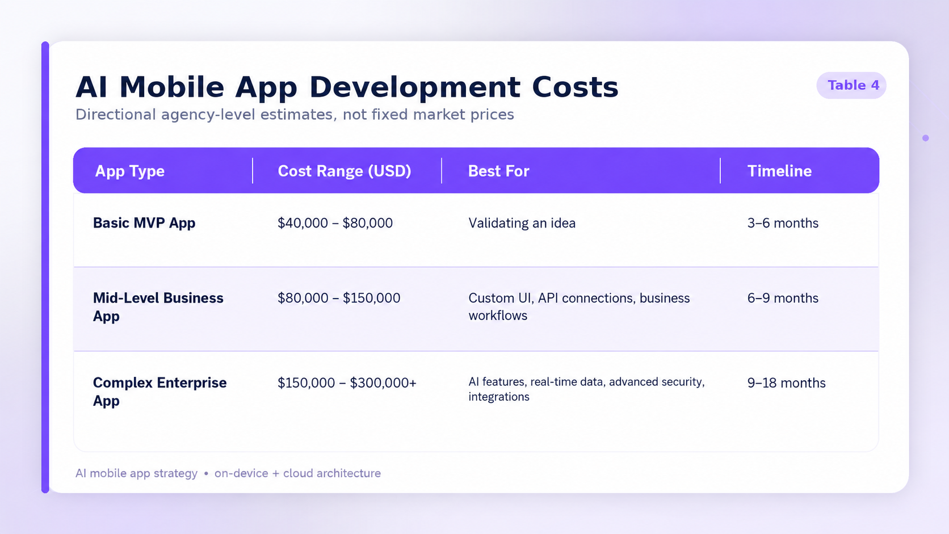Select the Mid-Level Business App row label
This screenshot has width=949, height=534.
point(158,307)
